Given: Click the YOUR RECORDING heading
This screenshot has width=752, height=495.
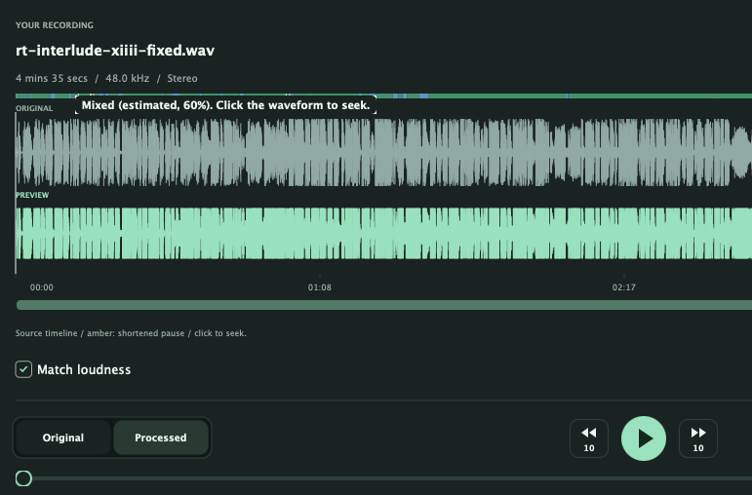Looking at the screenshot, I should pyautogui.click(x=55, y=25).
